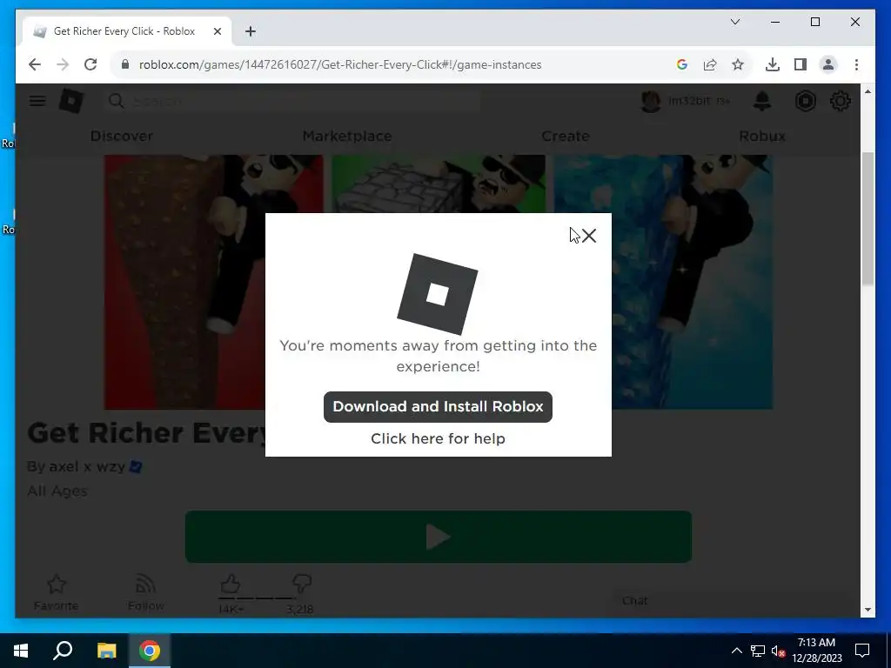Open the Chat panel

click(x=730, y=601)
